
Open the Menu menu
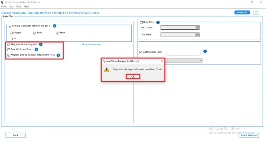point(4,6)
